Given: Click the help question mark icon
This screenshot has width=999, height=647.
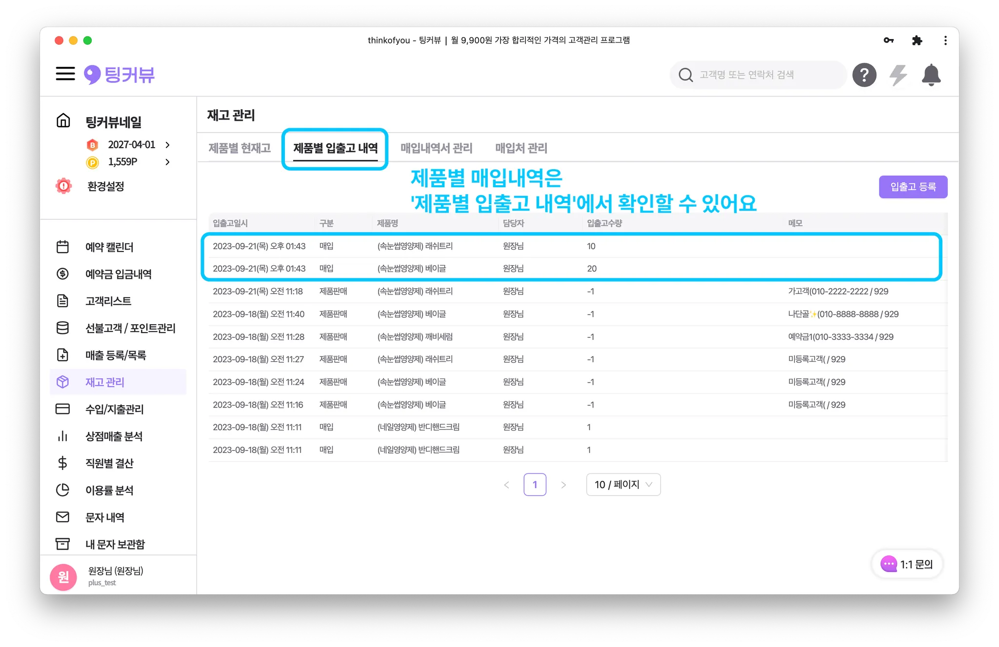Looking at the screenshot, I should pyautogui.click(x=864, y=75).
